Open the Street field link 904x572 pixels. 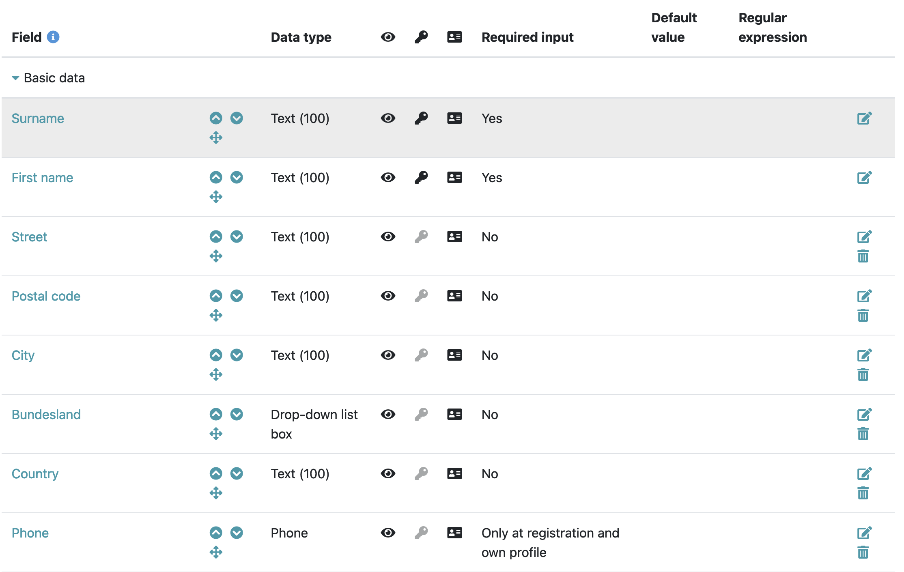coord(29,237)
